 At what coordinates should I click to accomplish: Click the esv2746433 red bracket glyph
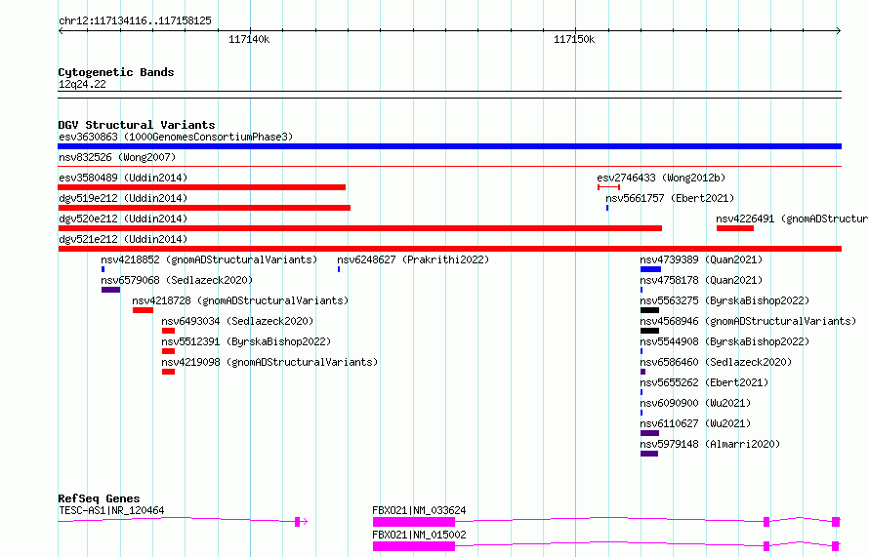pos(608,187)
